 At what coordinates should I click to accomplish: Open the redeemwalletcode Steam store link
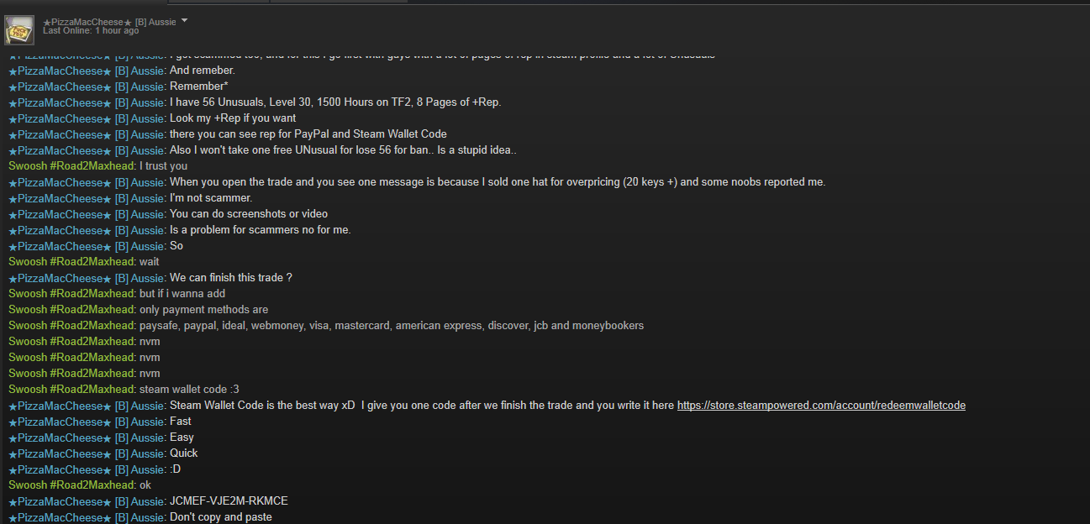[x=821, y=406]
